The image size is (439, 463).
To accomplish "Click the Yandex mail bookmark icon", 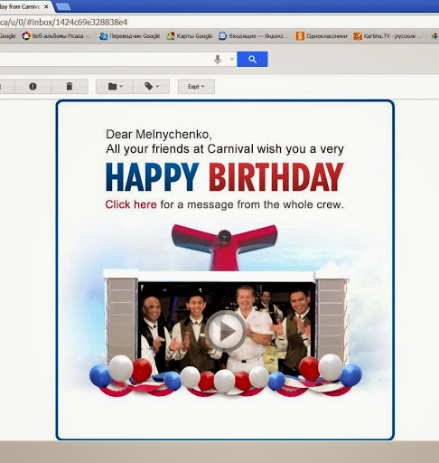I will click(222, 36).
